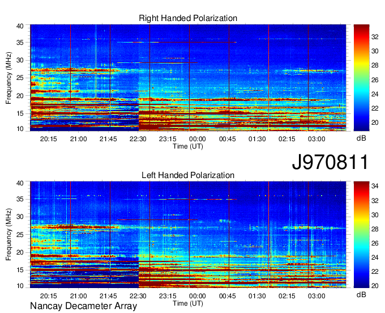This screenshot has height=313, width=385.
Task: Click the 21:00 tick label on top plot
Action: click(78, 139)
